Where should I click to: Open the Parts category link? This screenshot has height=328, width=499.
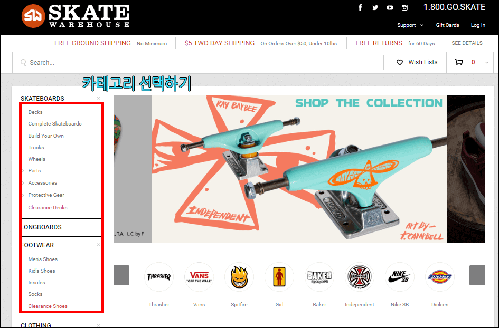(x=34, y=171)
